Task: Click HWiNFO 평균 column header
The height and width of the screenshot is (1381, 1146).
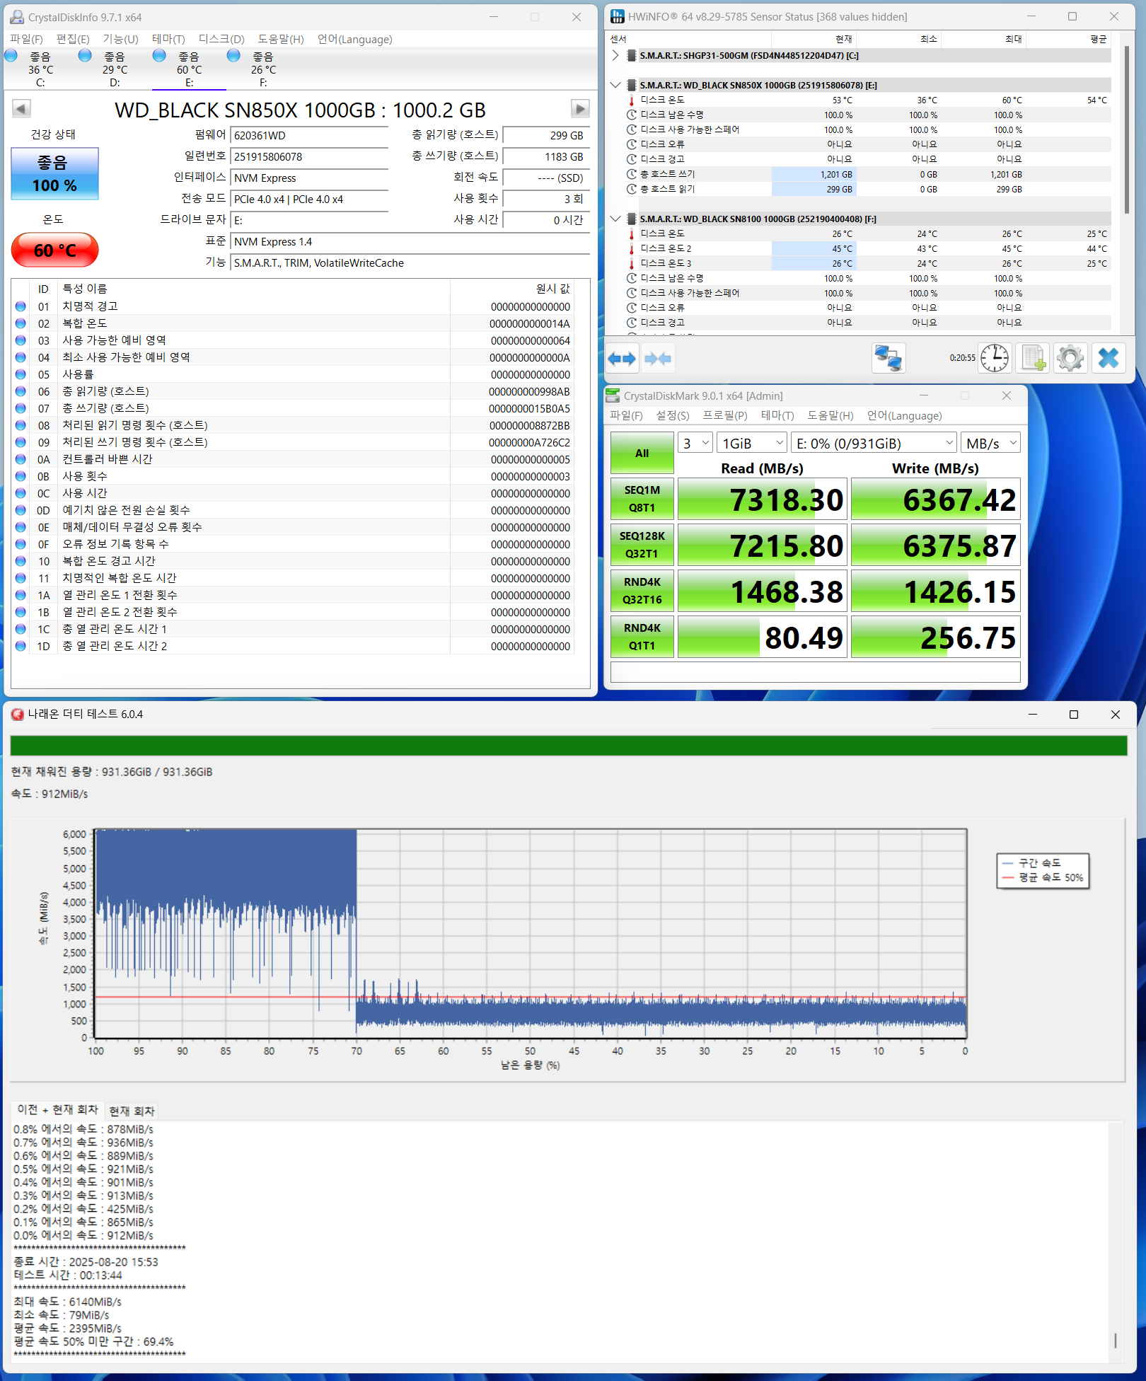Action: [x=1067, y=39]
